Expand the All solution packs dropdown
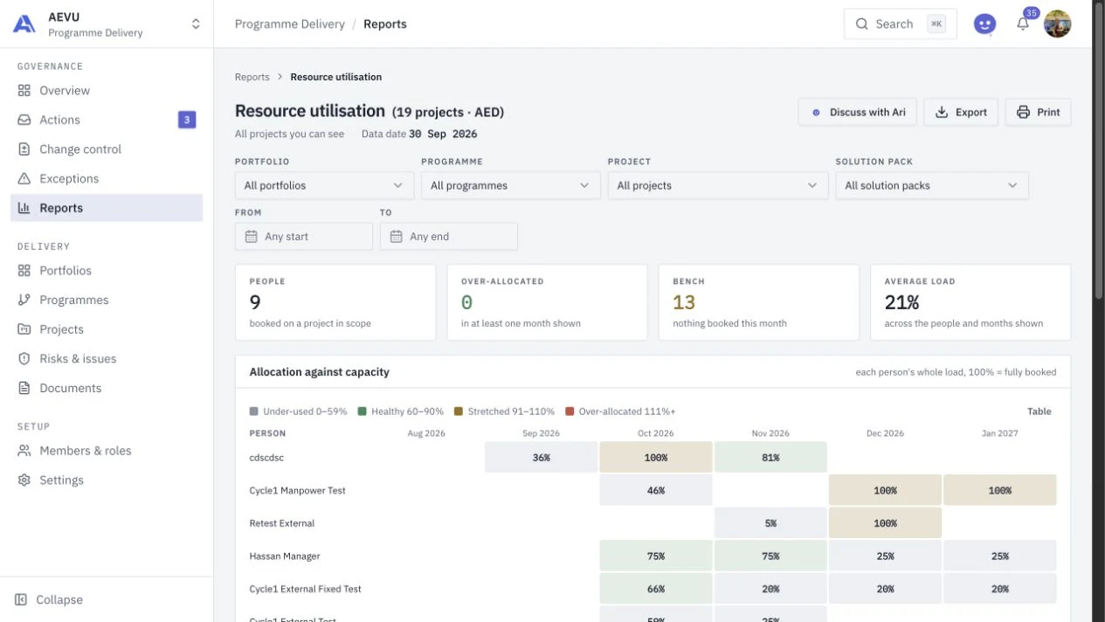The image size is (1105, 622). click(x=932, y=185)
